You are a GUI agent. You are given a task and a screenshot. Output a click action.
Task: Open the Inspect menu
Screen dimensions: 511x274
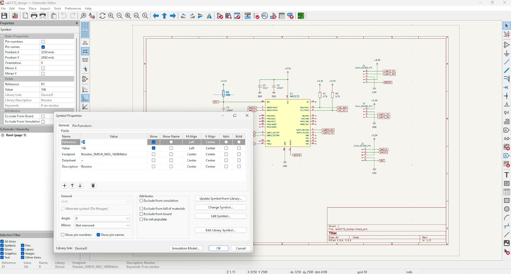[x=45, y=9]
